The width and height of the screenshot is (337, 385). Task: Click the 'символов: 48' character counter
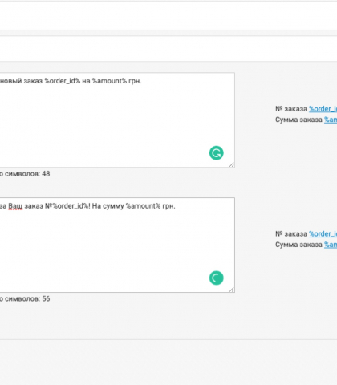tap(25, 174)
